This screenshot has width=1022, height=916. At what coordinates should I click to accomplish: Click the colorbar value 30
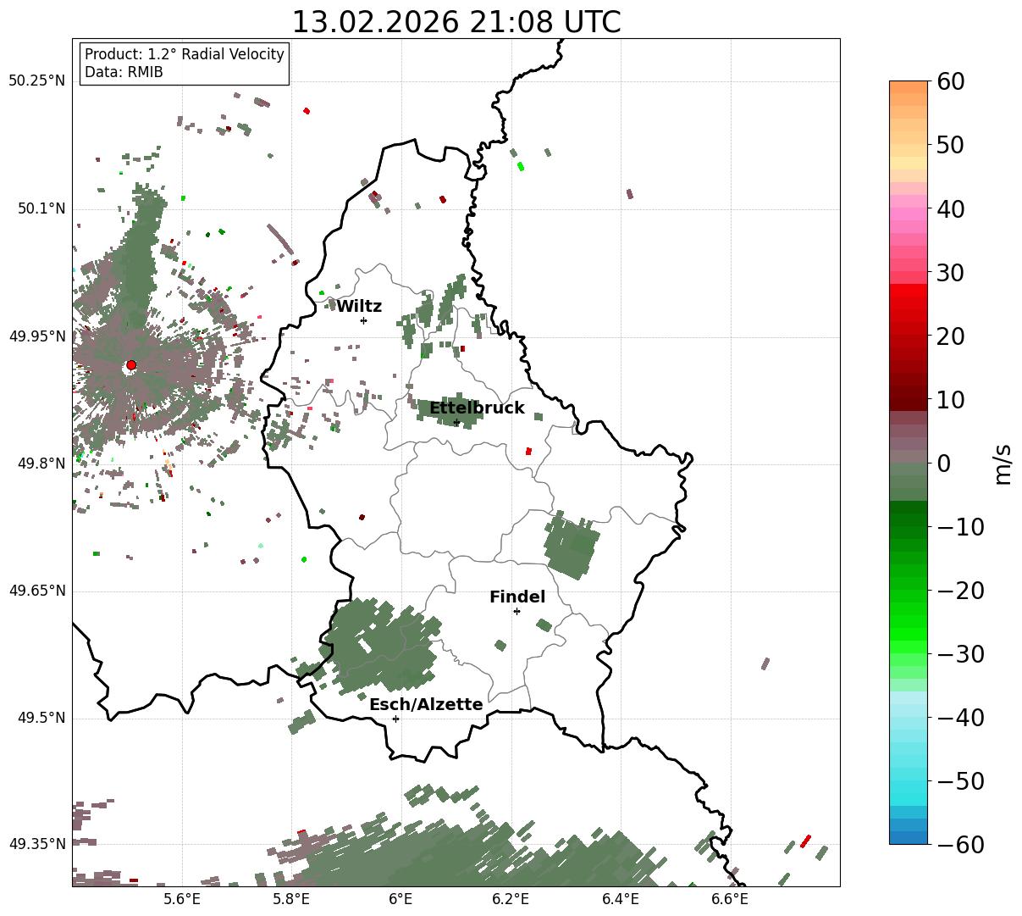point(950,273)
